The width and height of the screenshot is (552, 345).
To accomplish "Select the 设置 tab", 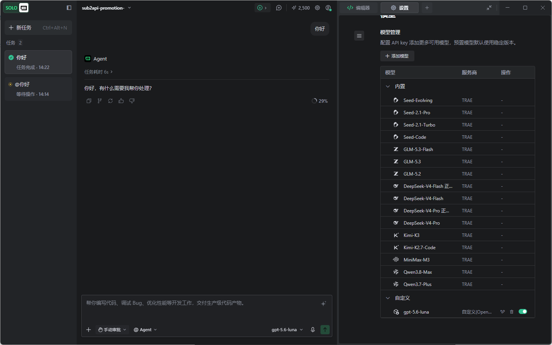I will point(399,8).
